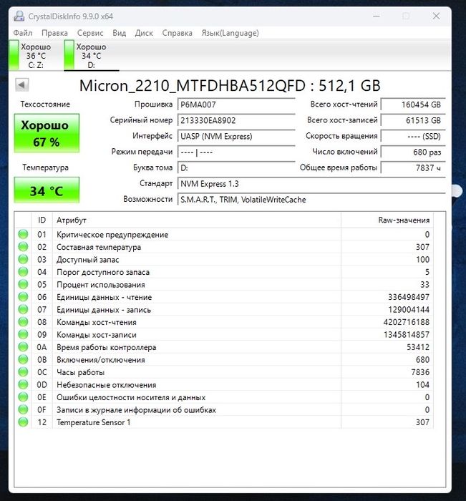Close the CrystalDiskInfo window
Screen dimensions: 466x501
pos(436,16)
